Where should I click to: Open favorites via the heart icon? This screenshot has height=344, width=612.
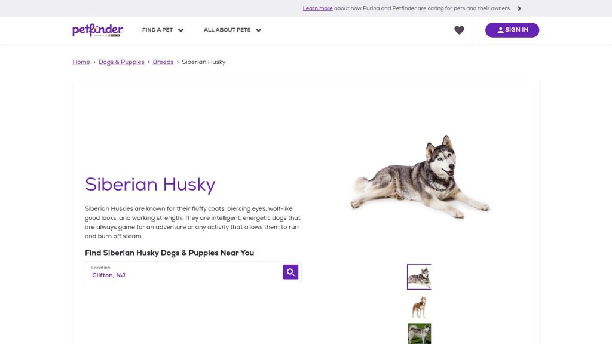[459, 30]
